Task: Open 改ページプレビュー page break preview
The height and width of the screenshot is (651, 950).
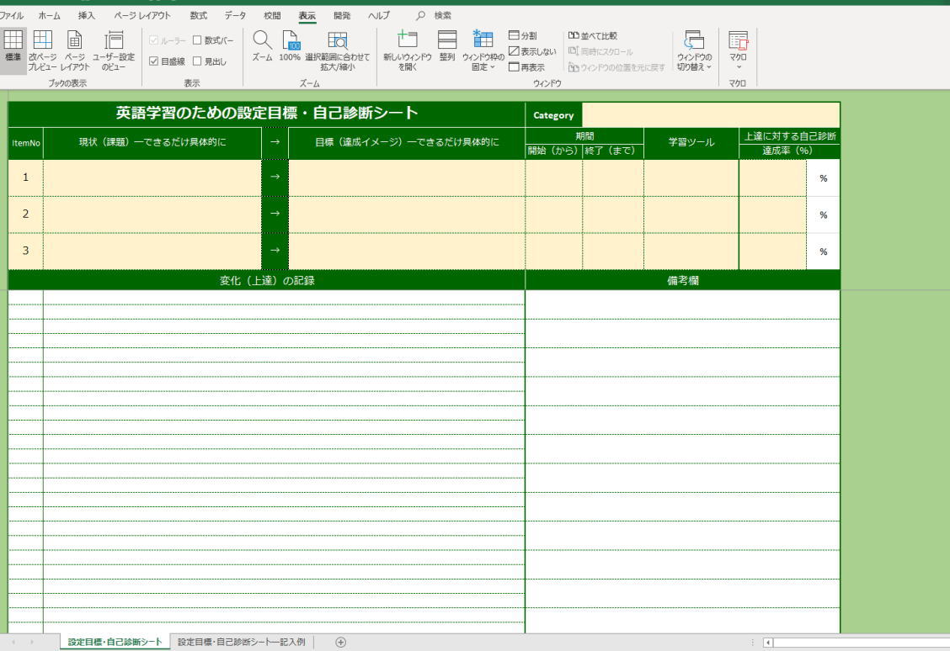Action: 42,50
